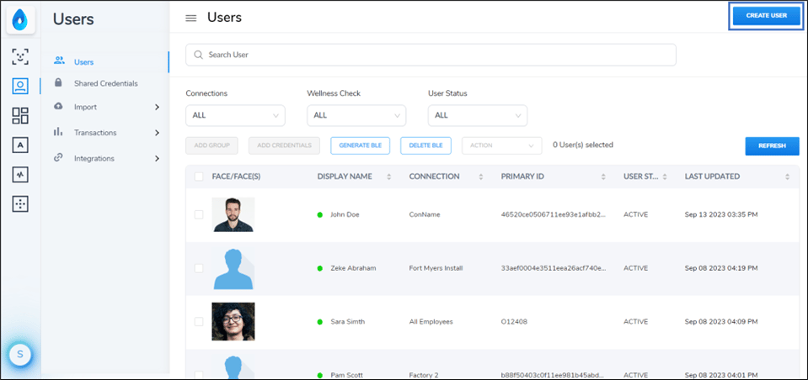Sort by Connection column arrows
The image size is (808, 380).
click(481, 177)
